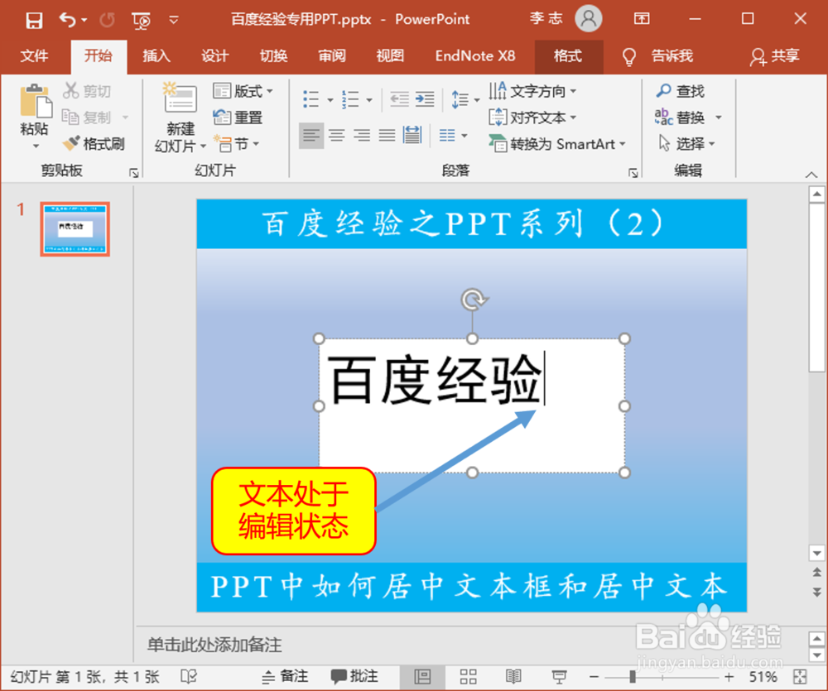Image resolution: width=828 pixels, height=691 pixels.
Task: Click 查找 find button
Action: 680,91
